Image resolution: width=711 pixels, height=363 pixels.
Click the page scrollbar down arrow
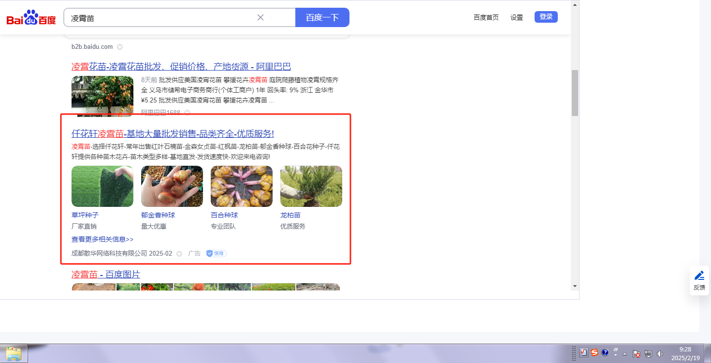(x=575, y=286)
